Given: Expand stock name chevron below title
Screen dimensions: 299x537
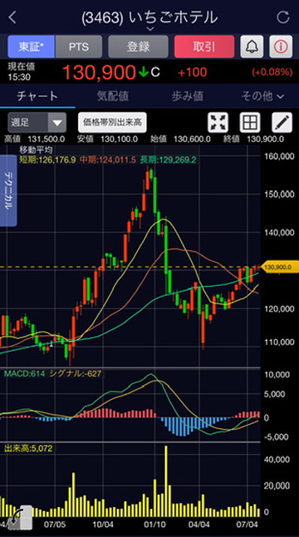Looking at the screenshot, I should point(149,29).
